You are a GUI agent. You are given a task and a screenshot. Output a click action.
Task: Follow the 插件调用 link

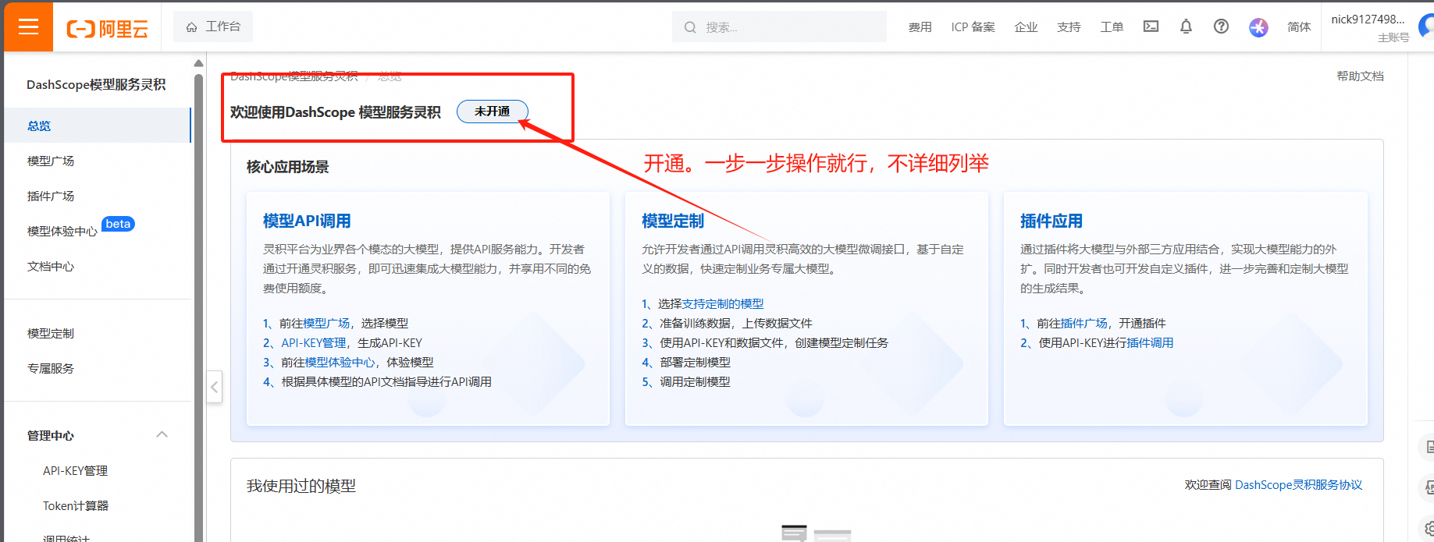(1150, 342)
